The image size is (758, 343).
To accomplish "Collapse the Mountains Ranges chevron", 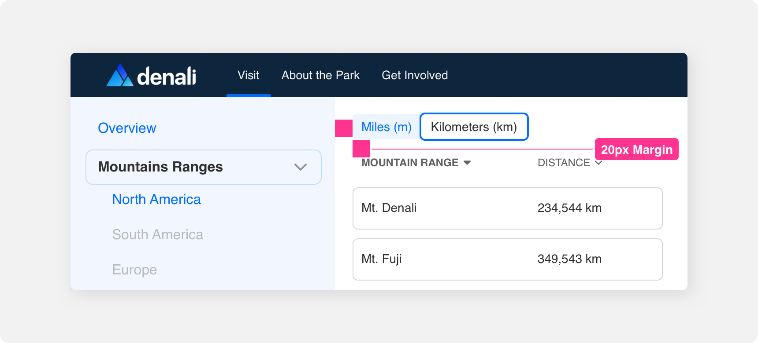I will (x=301, y=167).
